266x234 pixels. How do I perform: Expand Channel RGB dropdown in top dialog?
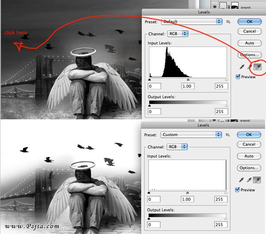click(x=178, y=34)
